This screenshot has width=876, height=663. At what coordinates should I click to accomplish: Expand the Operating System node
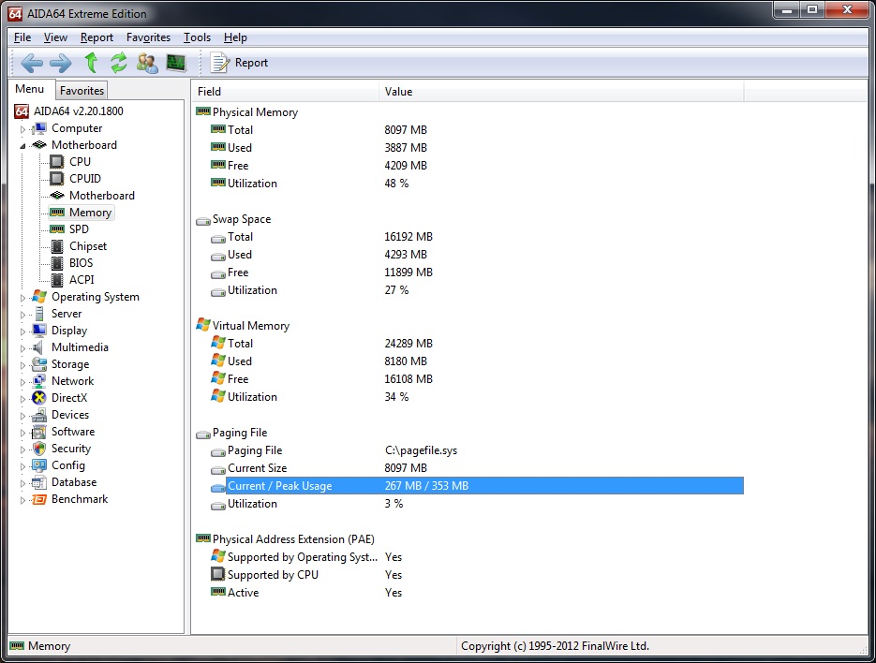(22, 298)
